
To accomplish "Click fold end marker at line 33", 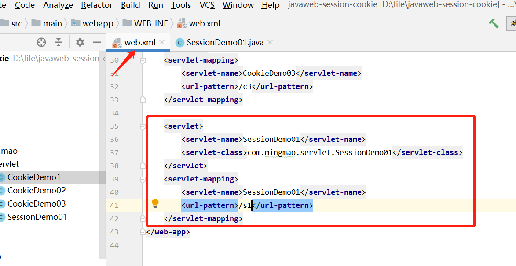I will click(x=143, y=100).
